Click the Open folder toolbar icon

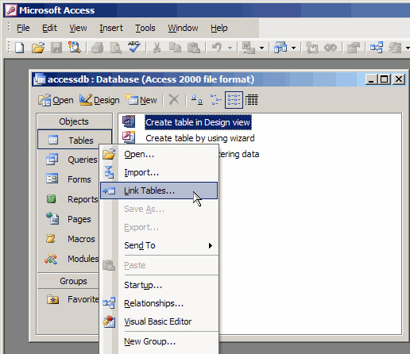pos(38,48)
